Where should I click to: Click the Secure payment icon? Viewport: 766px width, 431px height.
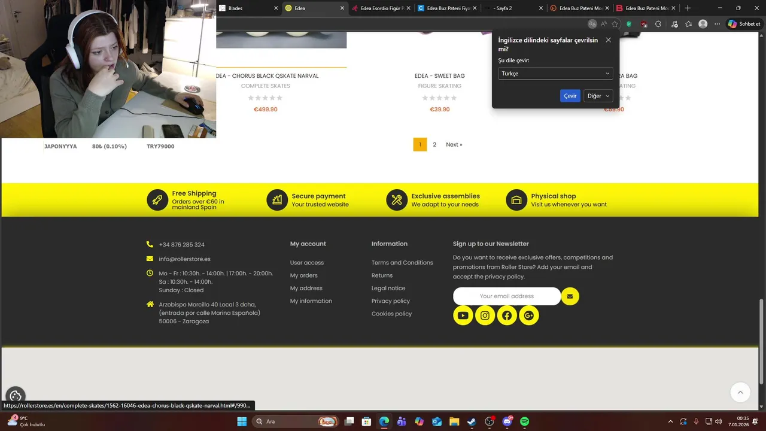pos(277,200)
